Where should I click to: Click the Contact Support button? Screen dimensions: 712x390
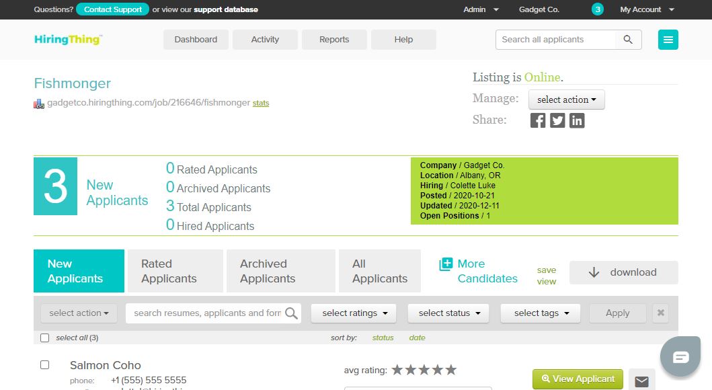(x=112, y=9)
